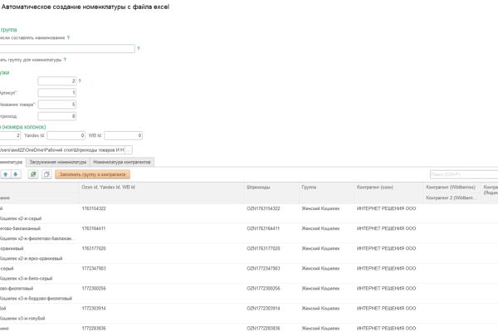This screenshot has width=498, height=332.
Task: Click ИНТЕРНЕТ РЕШЕНИЯ ООО in row 1772283836
Action: pos(386,329)
